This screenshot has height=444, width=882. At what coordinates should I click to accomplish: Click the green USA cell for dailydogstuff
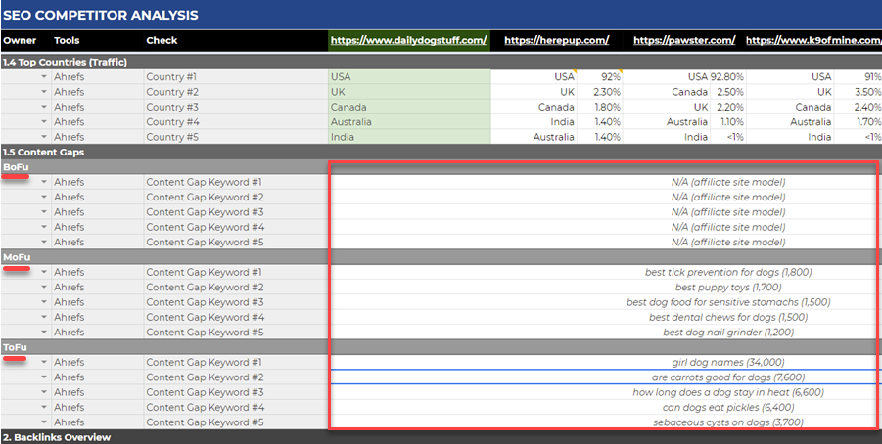click(x=408, y=76)
